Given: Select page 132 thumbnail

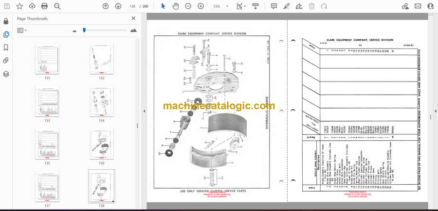Looking at the screenshot, I should [x=101, y=59].
